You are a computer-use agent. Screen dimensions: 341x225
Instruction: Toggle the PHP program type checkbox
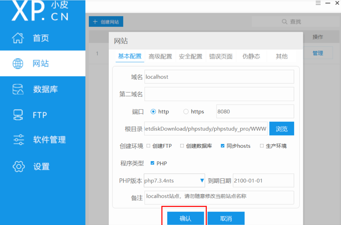point(152,163)
